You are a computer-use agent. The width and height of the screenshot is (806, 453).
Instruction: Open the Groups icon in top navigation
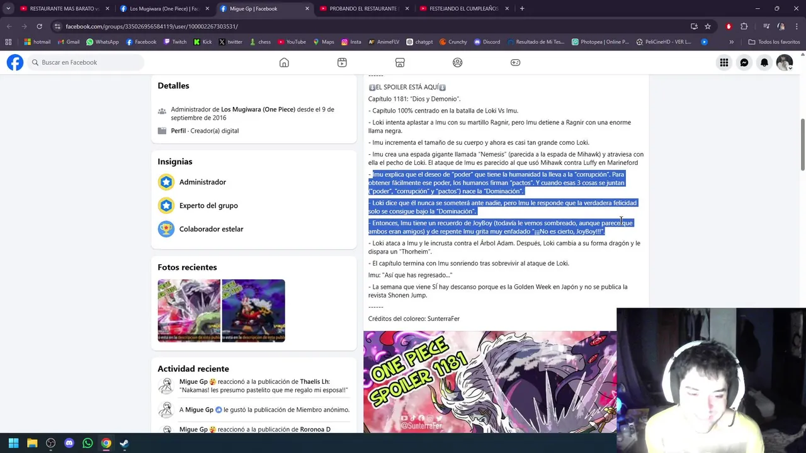pyautogui.click(x=458, y=62)
